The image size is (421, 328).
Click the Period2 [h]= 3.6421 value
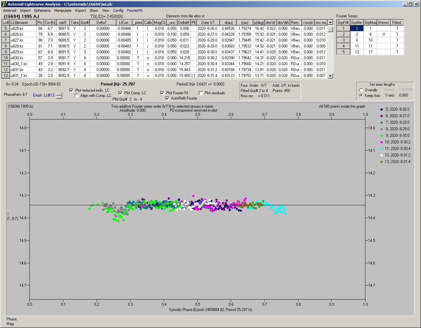(x=200, y=84)
